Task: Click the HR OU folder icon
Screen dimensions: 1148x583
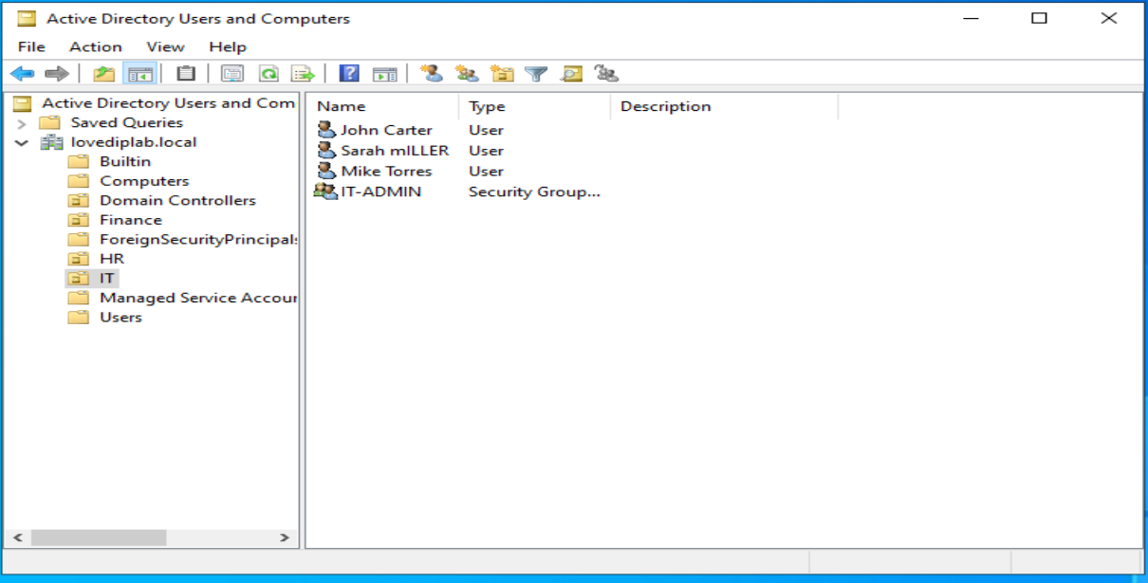Action: point(78,259)
